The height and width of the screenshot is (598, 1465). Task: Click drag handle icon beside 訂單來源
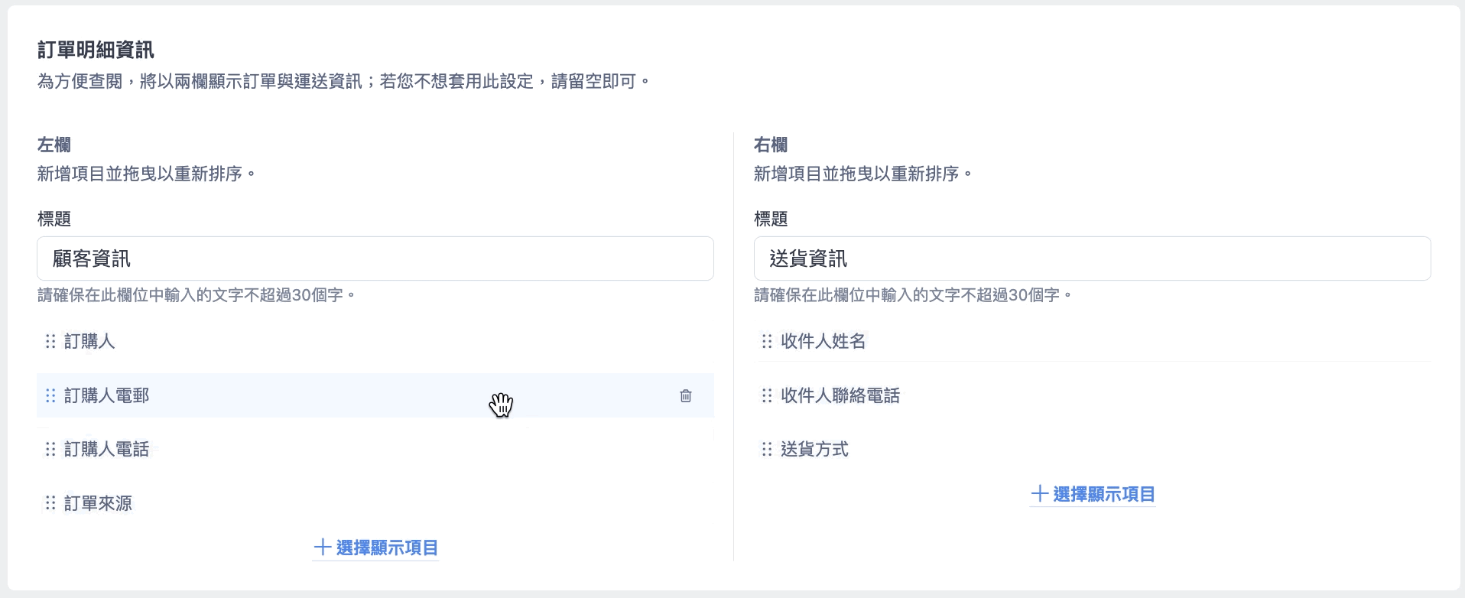(50, 503)
